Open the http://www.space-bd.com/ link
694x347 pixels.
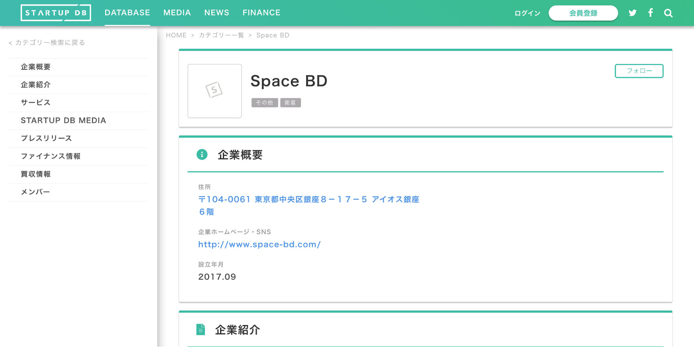(259, 245)
